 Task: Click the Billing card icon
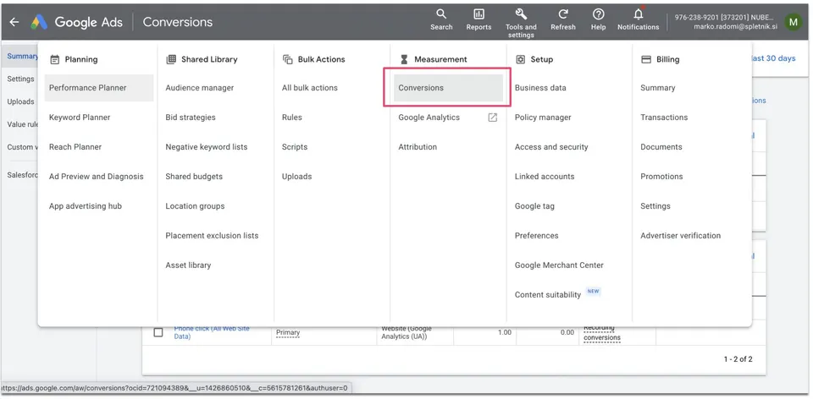[646, 59]
